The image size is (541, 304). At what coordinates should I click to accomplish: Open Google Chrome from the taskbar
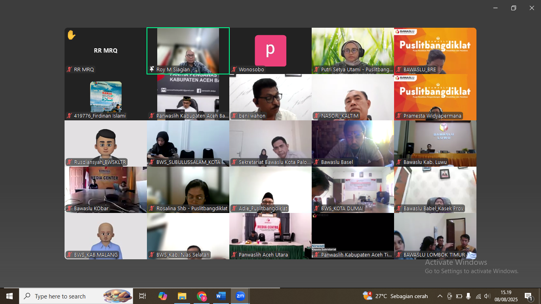[x=202, y=296]
